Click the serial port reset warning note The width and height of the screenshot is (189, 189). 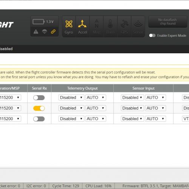(94, 75)
